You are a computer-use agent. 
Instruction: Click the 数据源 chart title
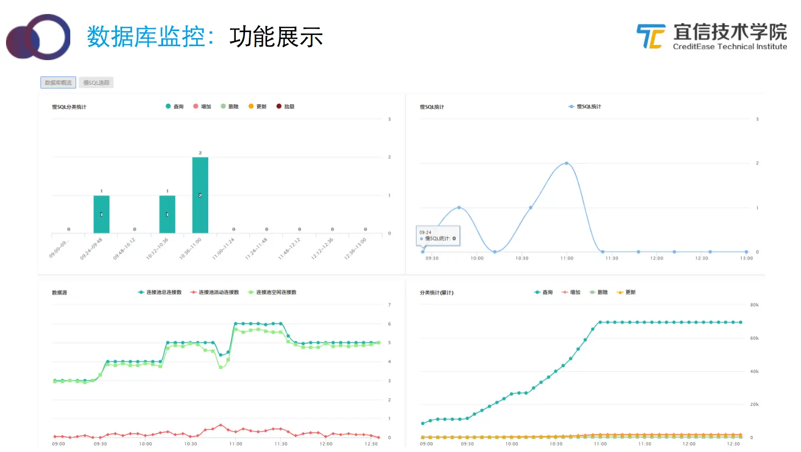(x=59, y=293)
